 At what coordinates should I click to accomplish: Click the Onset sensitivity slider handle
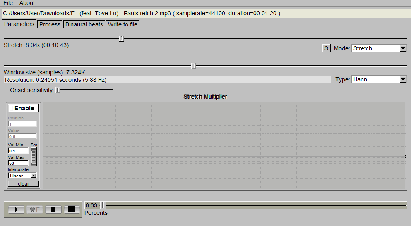coord(58,90)
